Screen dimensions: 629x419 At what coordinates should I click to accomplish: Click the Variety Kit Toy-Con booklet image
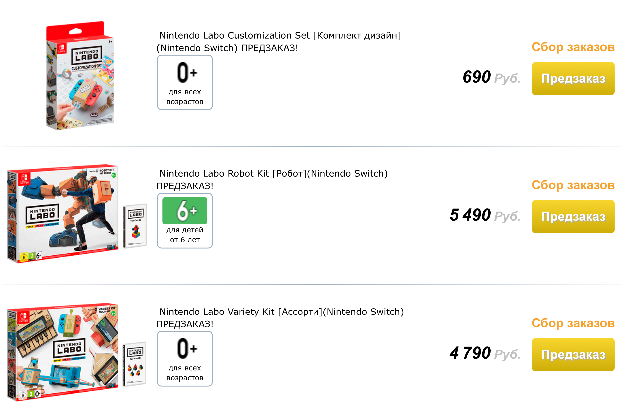pos(135,364)
